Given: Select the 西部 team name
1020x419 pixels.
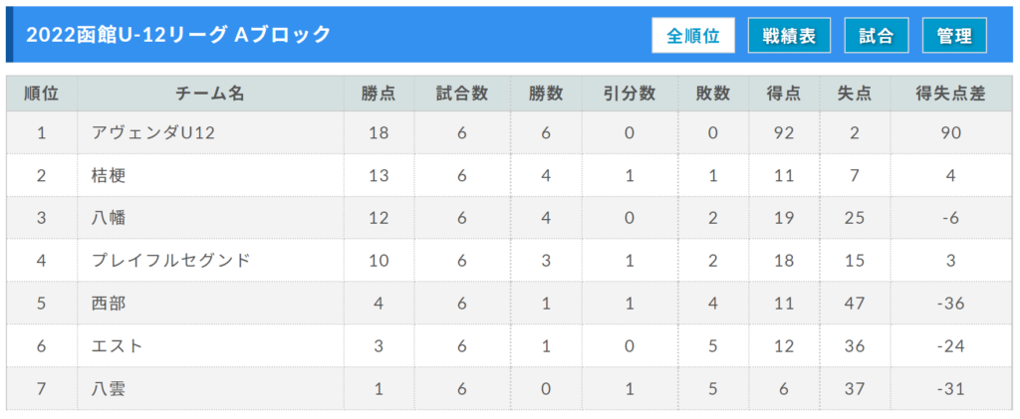Looking at the screenshot, I should tap(109, 304).
